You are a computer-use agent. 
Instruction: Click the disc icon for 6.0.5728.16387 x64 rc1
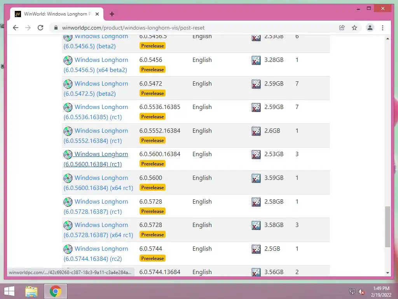68,225
